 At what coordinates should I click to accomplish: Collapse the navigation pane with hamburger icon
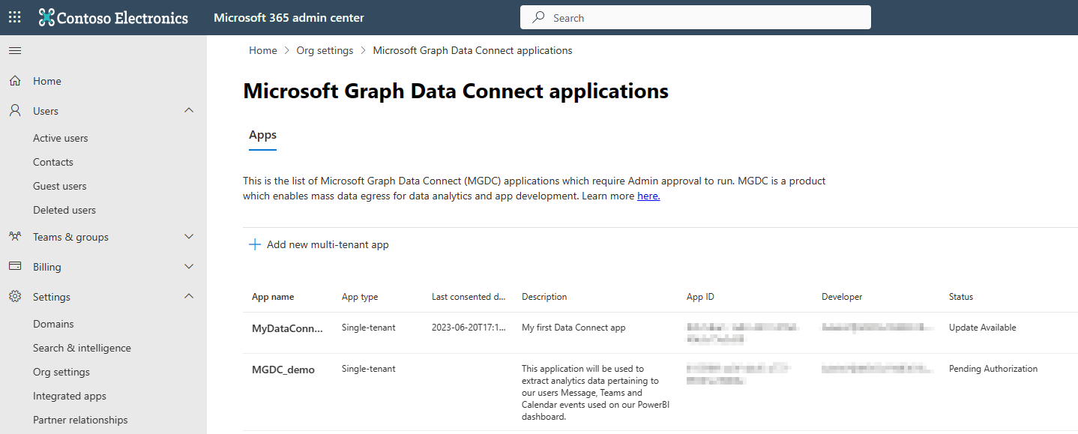[x=15, y=50]
